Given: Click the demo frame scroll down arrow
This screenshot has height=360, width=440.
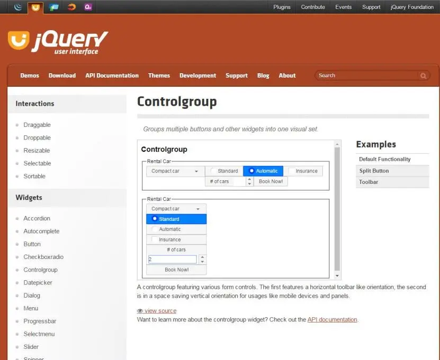Looking at the screenshot, I should pos(337,276).
